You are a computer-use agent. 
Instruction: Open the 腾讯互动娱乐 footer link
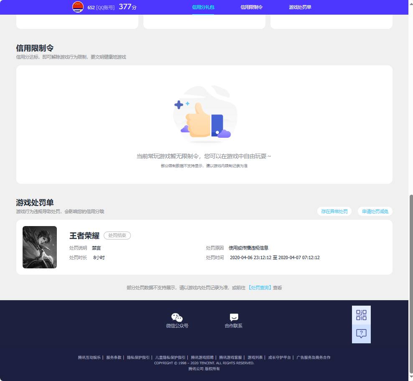(x=89, y=358)
